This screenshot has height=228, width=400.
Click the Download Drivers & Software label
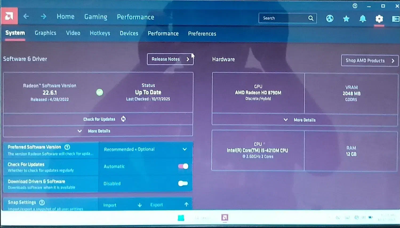point(37,181)
